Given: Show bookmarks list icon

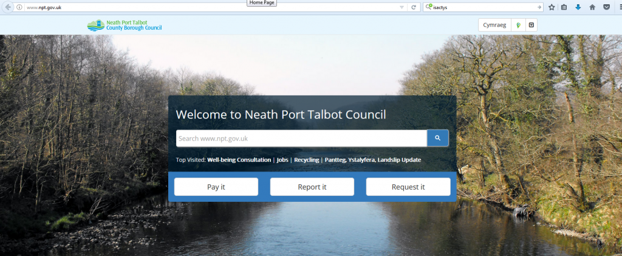Looking at the screenshot, I should [564, 7].
